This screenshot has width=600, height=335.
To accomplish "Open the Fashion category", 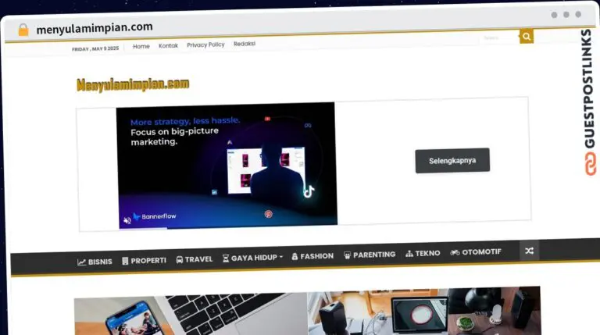I will 312,256.
